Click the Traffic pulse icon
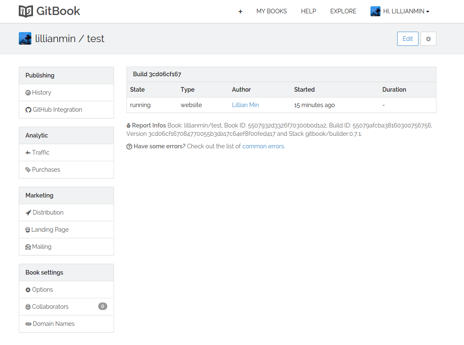The height and width of the screenshot is (345, 464). coord(28,152)
